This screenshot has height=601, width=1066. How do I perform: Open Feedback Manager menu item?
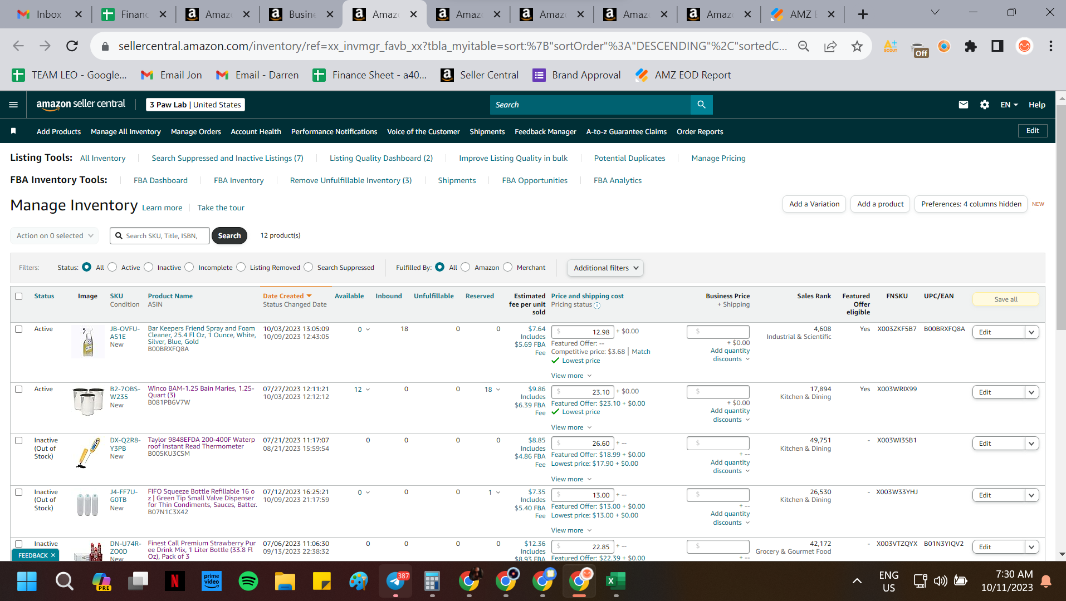pos(545,131)
